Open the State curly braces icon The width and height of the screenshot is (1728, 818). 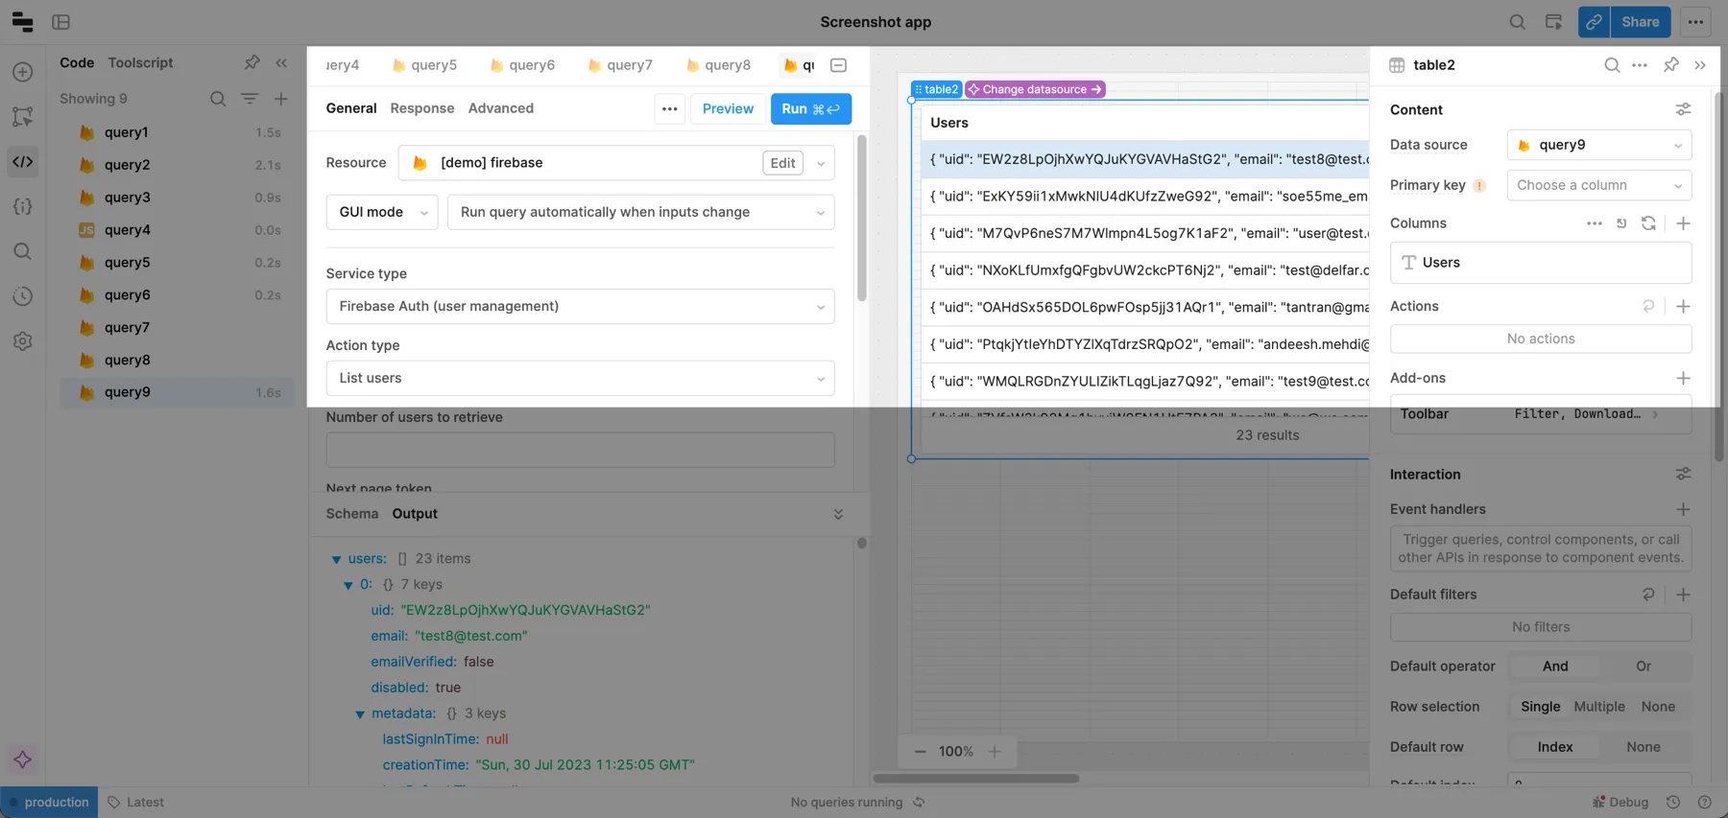coord(23,206)
